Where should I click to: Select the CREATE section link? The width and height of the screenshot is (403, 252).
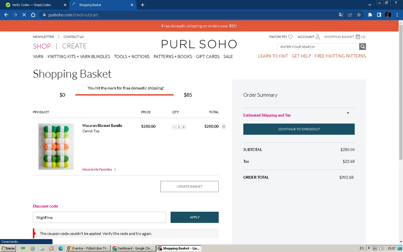[x=74, y=46]
